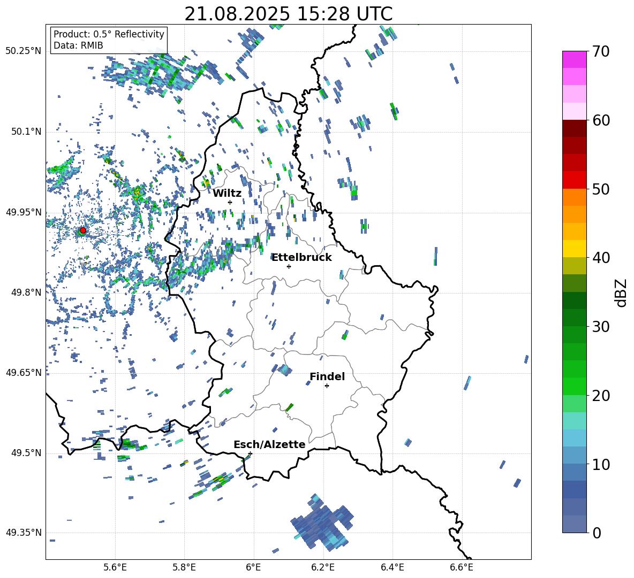Click the 6.2°E longitude label

click(x=323, y=567)
